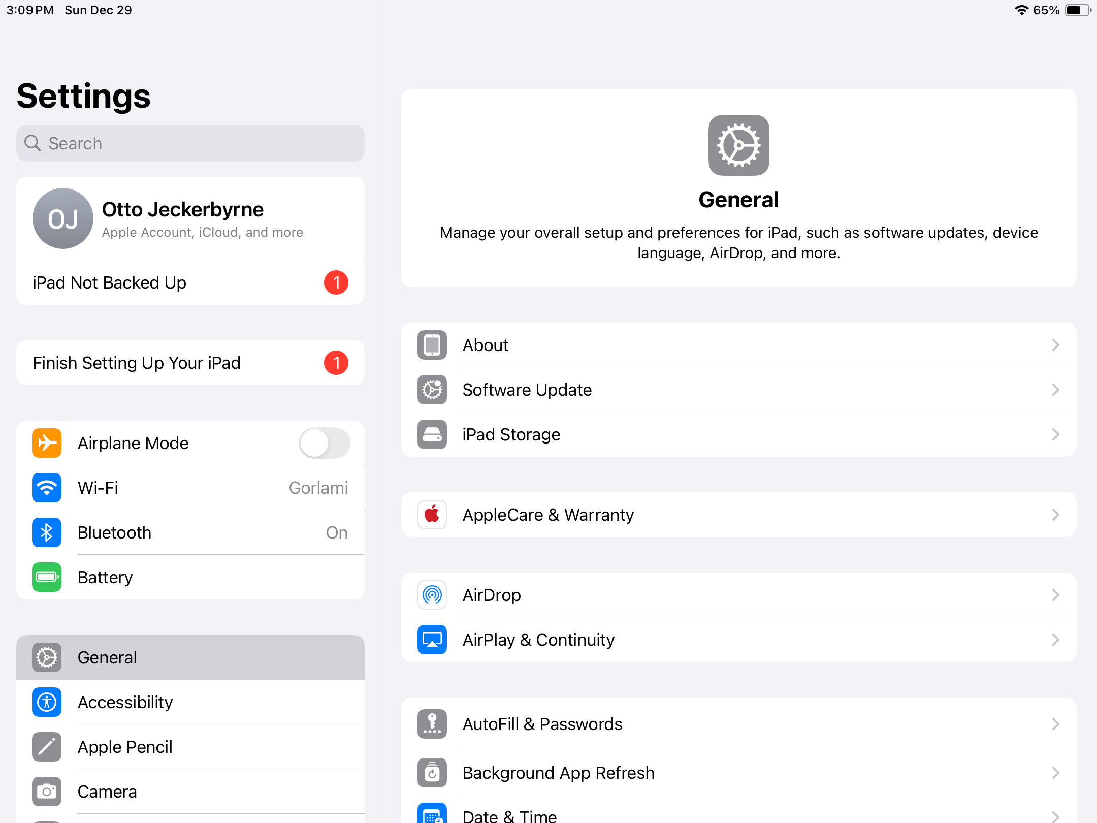Select Accessibility in the sidebar

click(x=190, y=702)
